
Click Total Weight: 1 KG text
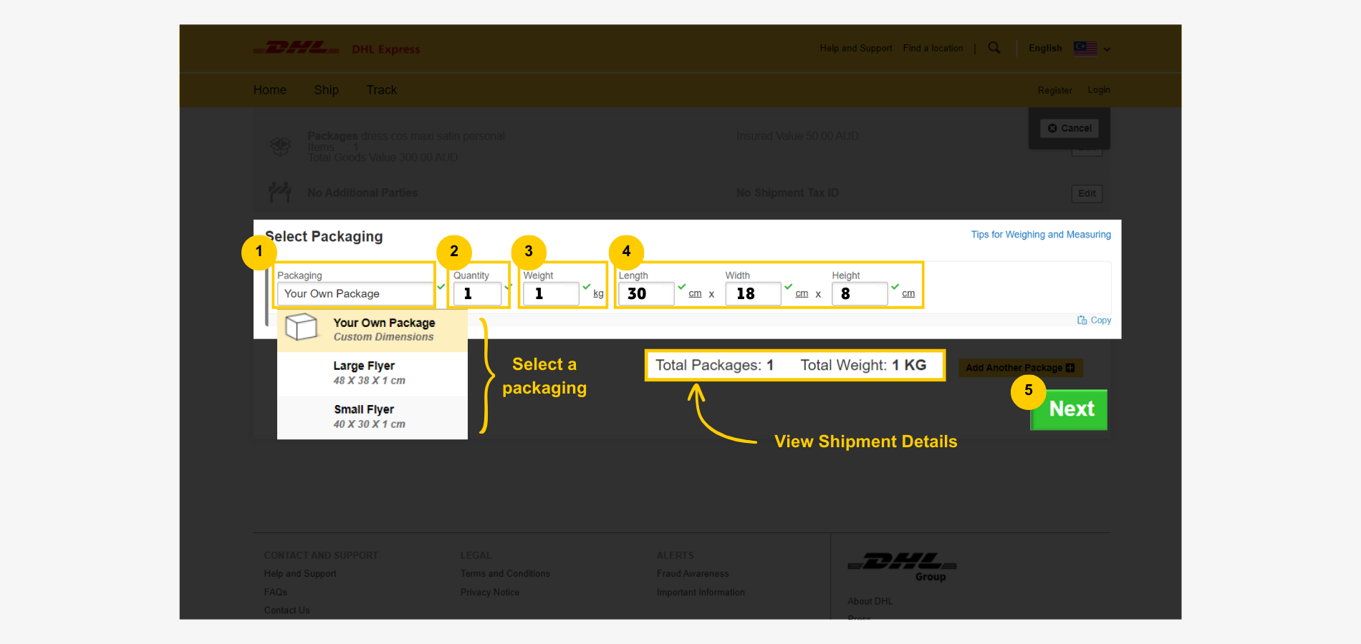(x=863, y=365)
